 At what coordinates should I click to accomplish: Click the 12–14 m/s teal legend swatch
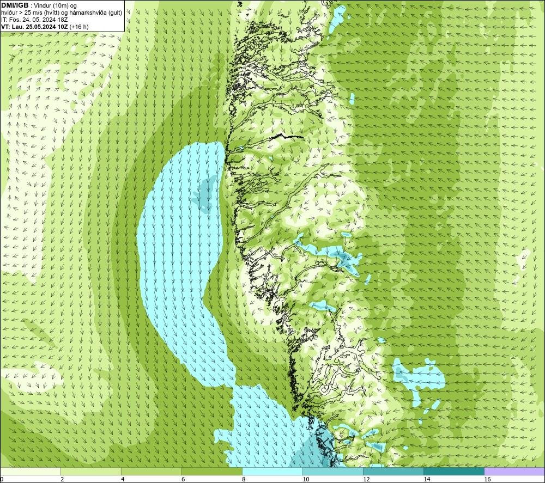point(393,471)
